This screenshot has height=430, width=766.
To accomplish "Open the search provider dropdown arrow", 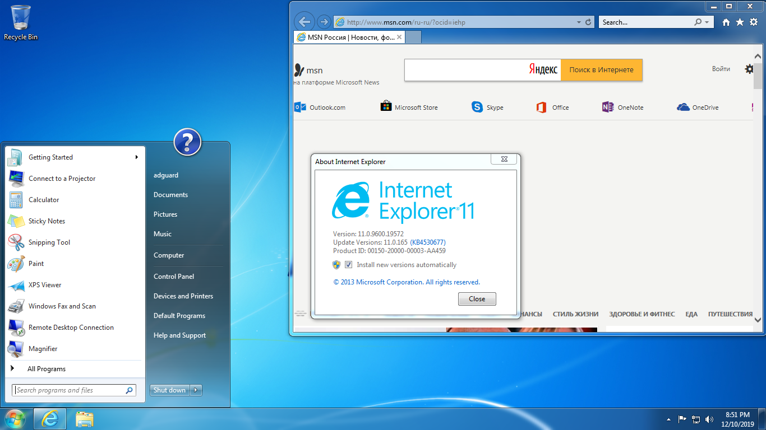I will [707, 22].
